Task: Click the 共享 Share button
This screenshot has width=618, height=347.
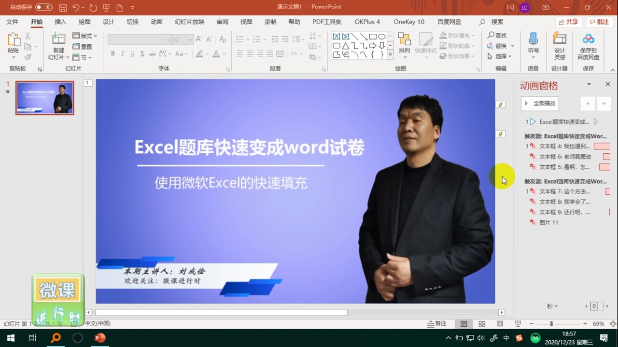Action: tap(568, 22)
